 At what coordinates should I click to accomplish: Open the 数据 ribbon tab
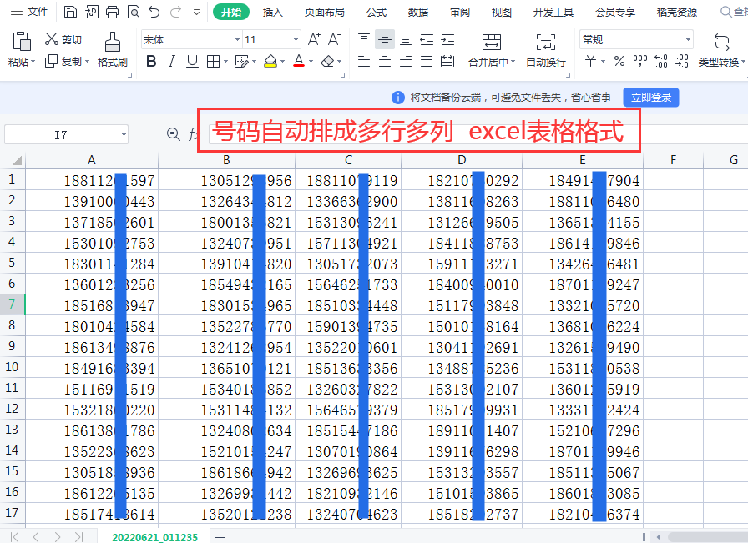pos(417,12)
